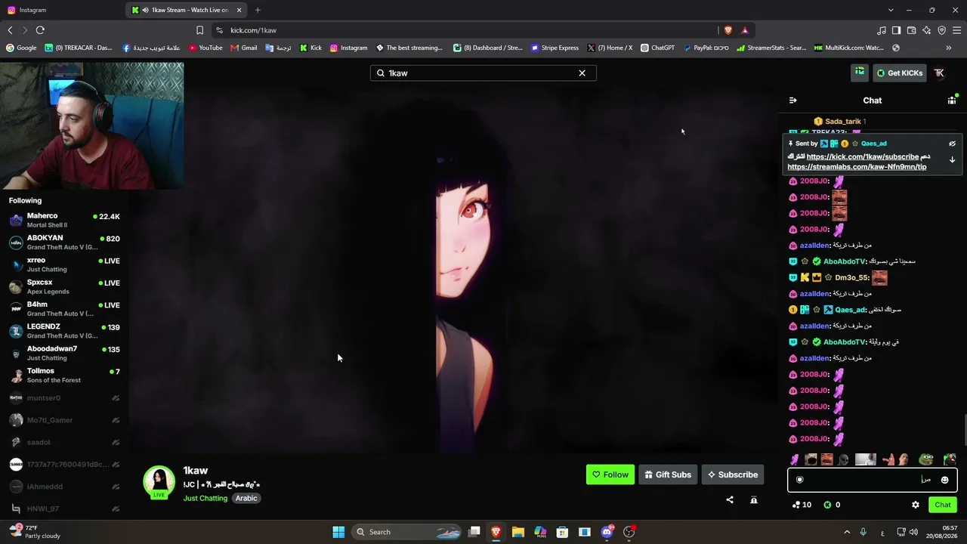The height and width of the screenshot is (544, 967).
Task: Switch to the Instagram browser tab
Action: [62, 10]
